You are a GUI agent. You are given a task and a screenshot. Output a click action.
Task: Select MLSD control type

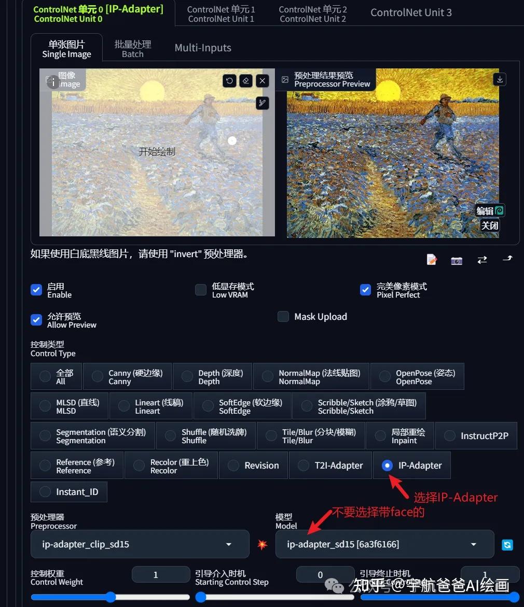(x=70, y=406)
